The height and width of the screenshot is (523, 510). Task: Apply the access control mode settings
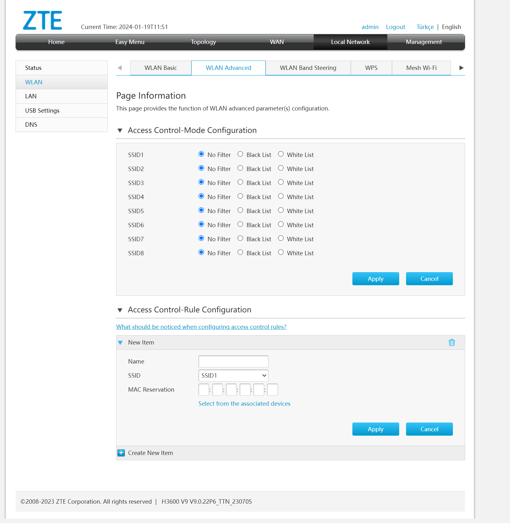coord(375,279)
